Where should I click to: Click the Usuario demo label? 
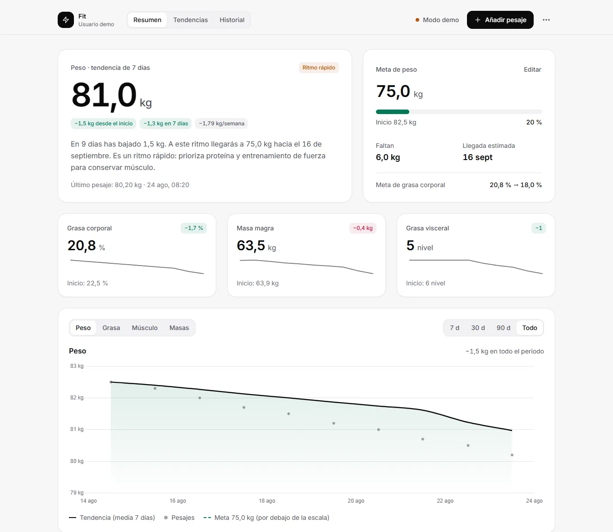click(x=96, y=24)
